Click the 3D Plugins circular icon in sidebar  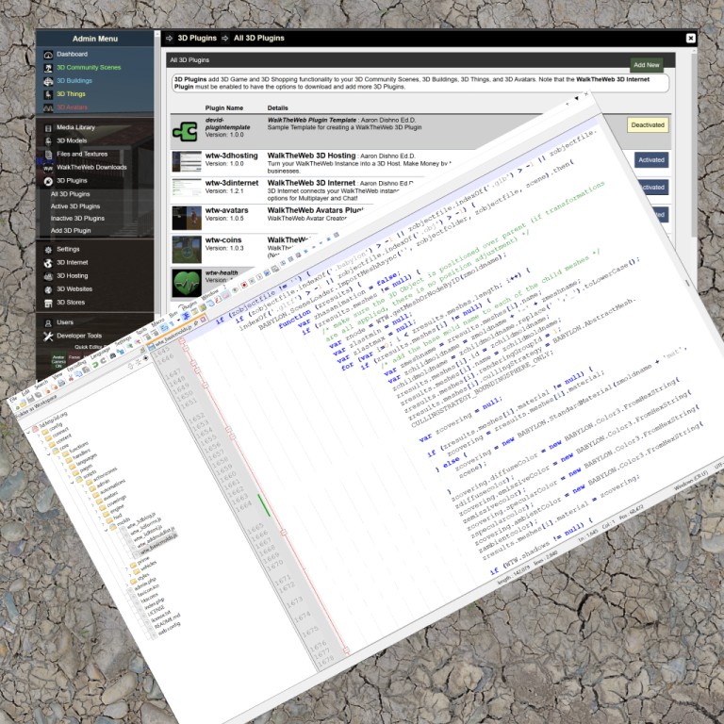point(48,181)
